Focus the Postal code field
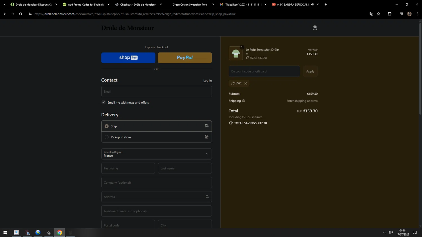 [x=128, y=224]
